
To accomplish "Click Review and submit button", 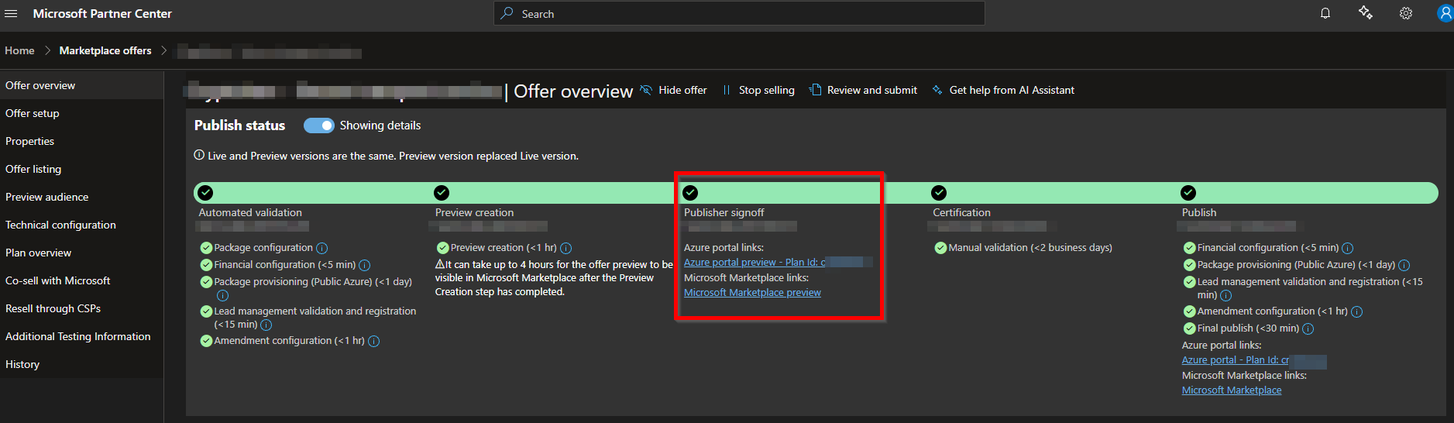I will pos(863,90).
